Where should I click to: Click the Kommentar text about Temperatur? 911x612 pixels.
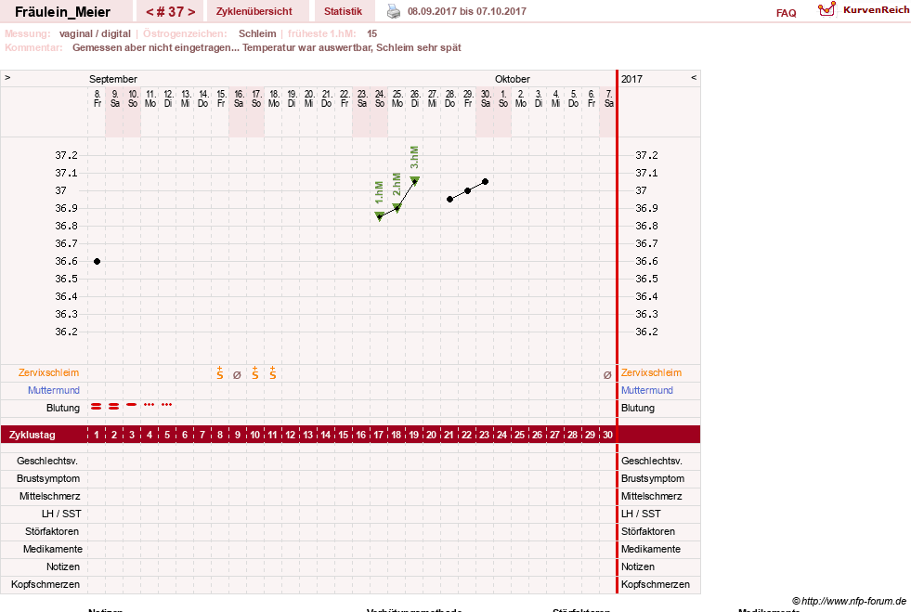(x=267, y=47)
